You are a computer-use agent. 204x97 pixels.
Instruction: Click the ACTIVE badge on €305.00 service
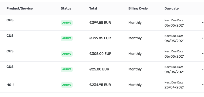pyautogui.click(x=67, y=54)
